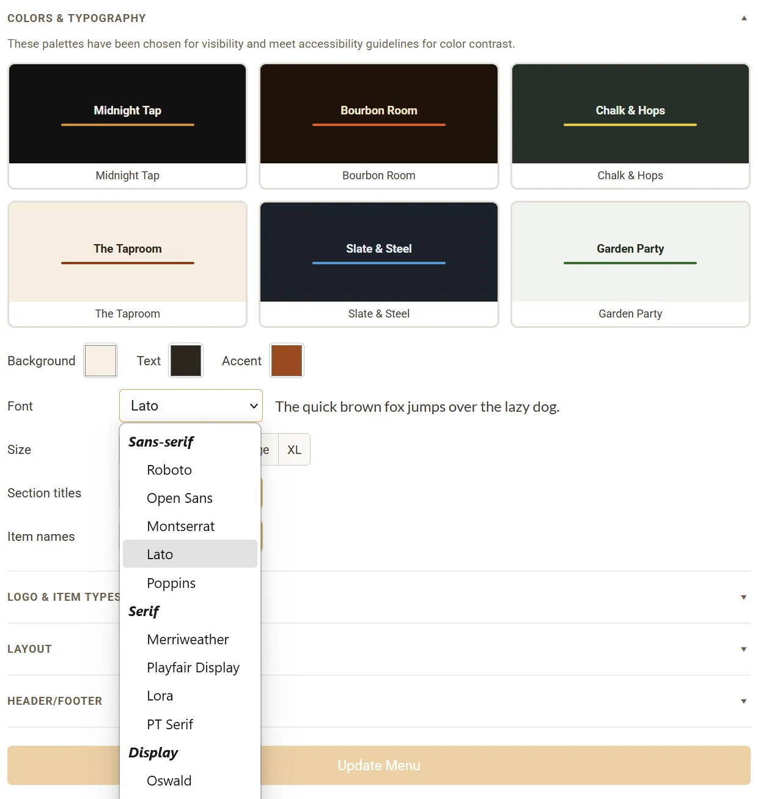Image resolution: width=758 pixels, height=799 pixels.
Task: Open the Background color swatch
Action: [100, 360]
